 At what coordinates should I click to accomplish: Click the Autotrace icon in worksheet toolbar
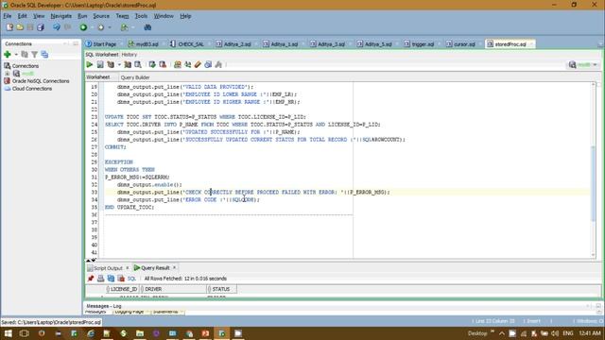coord(128,65)
